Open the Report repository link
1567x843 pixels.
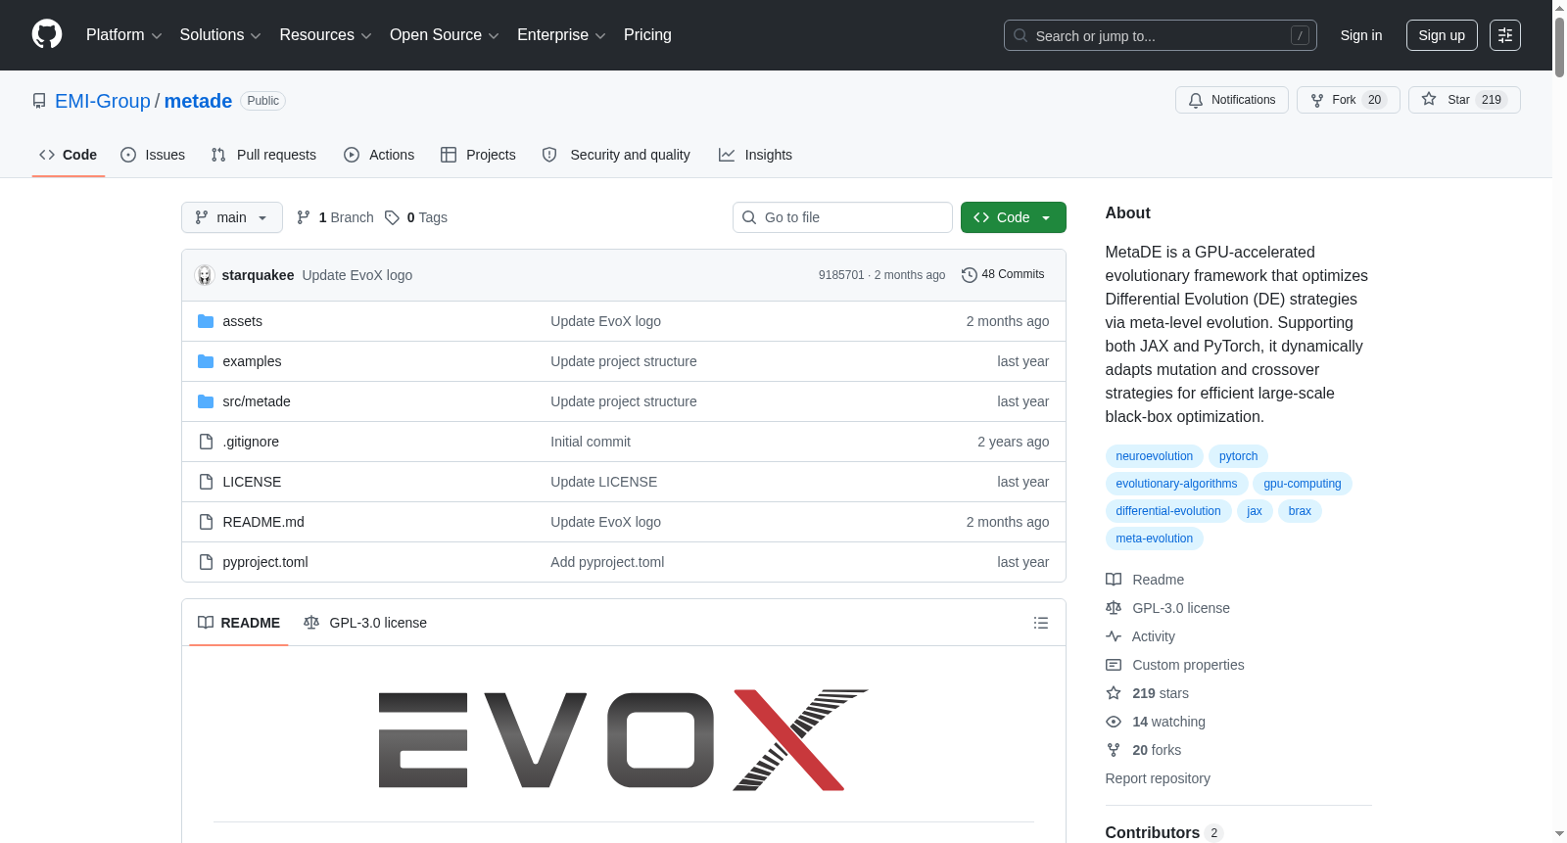coord(1158,778)
